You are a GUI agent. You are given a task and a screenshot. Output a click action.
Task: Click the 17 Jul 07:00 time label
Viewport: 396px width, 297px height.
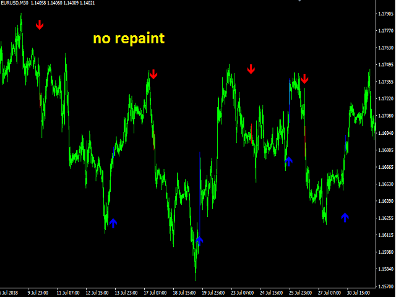pos(155,293)
